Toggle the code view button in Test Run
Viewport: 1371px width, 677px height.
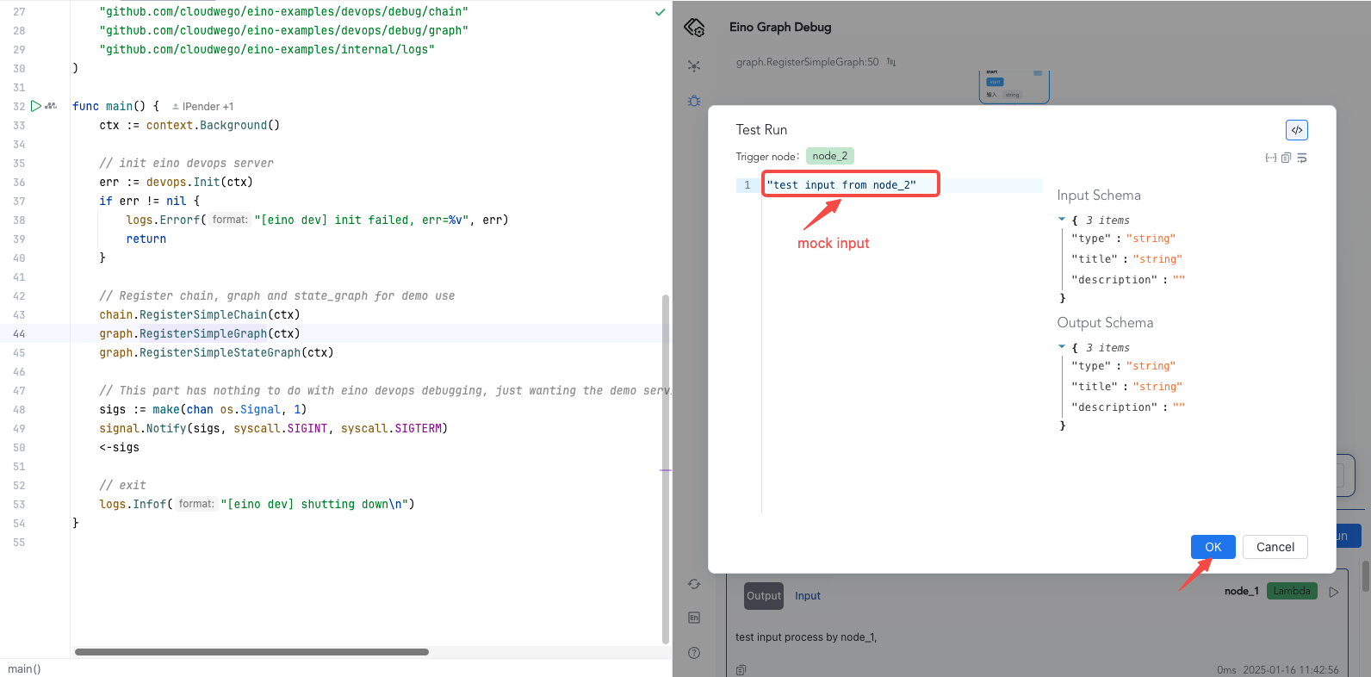point(1296,130)
